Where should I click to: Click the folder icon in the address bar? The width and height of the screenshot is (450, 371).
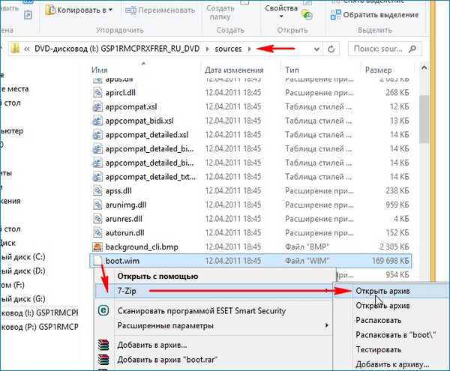pos(16,49)
